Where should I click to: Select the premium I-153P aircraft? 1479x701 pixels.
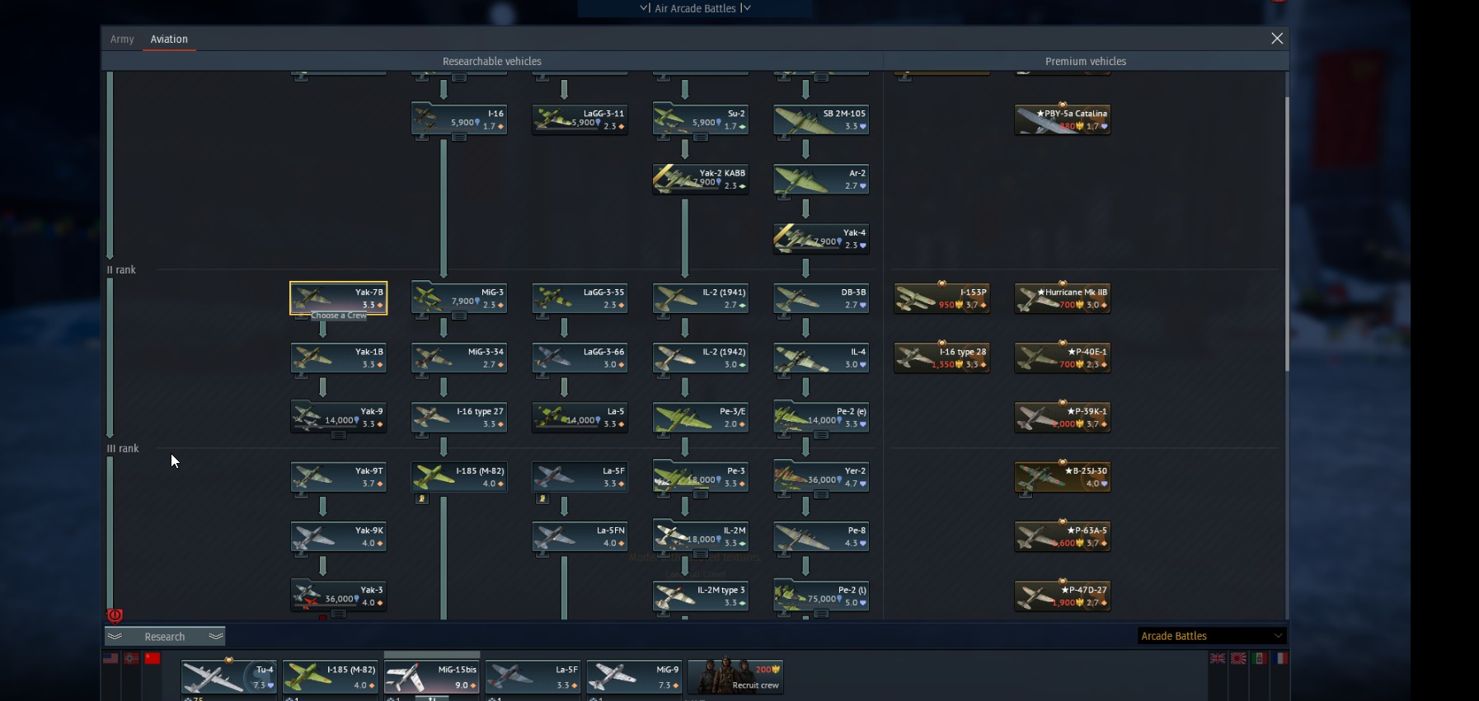tap(941, 298)
